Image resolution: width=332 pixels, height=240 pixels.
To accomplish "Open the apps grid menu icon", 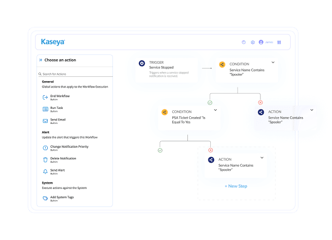I will coord(279,42).
